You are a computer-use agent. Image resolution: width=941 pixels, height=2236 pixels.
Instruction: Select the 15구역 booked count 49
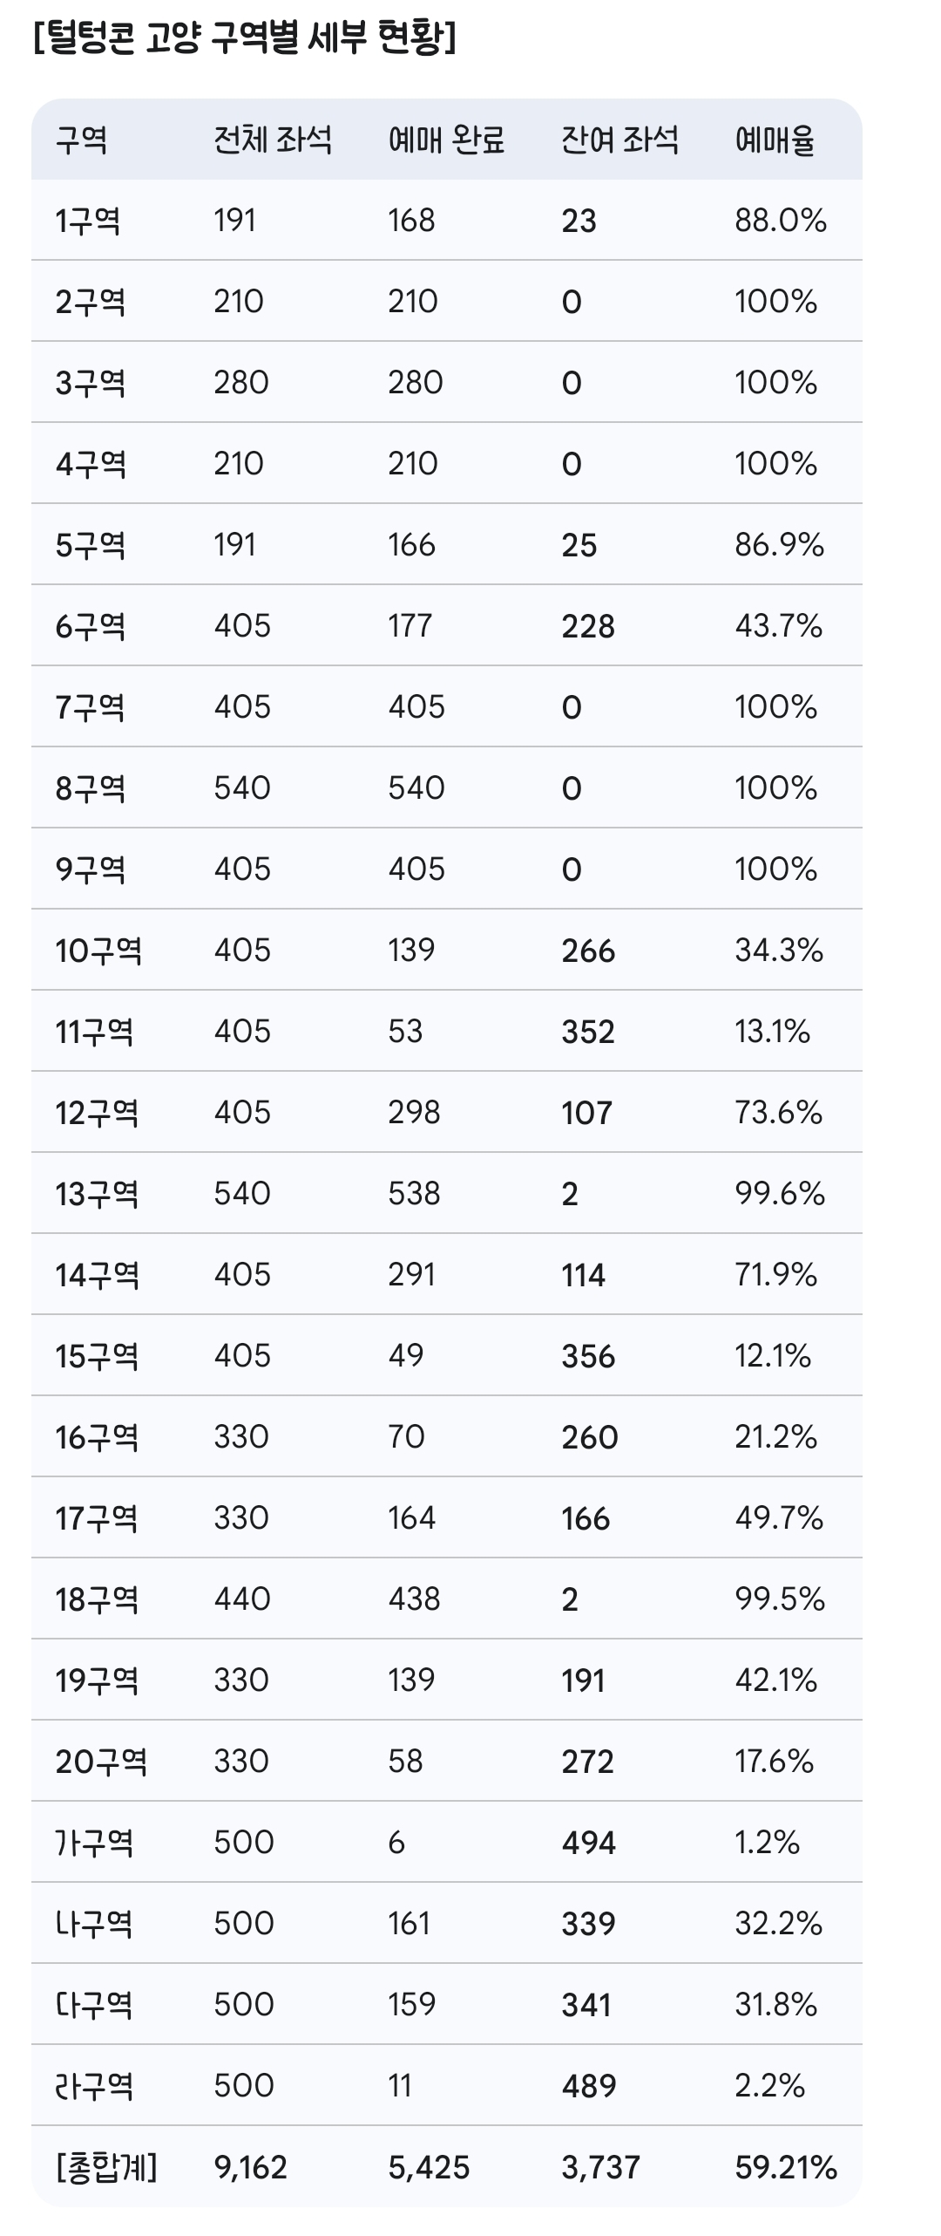tap(406, 1355)
